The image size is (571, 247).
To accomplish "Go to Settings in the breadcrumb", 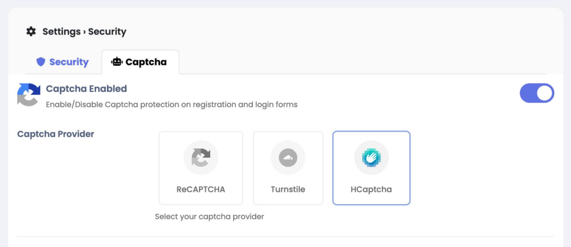I will coord(61,32).
